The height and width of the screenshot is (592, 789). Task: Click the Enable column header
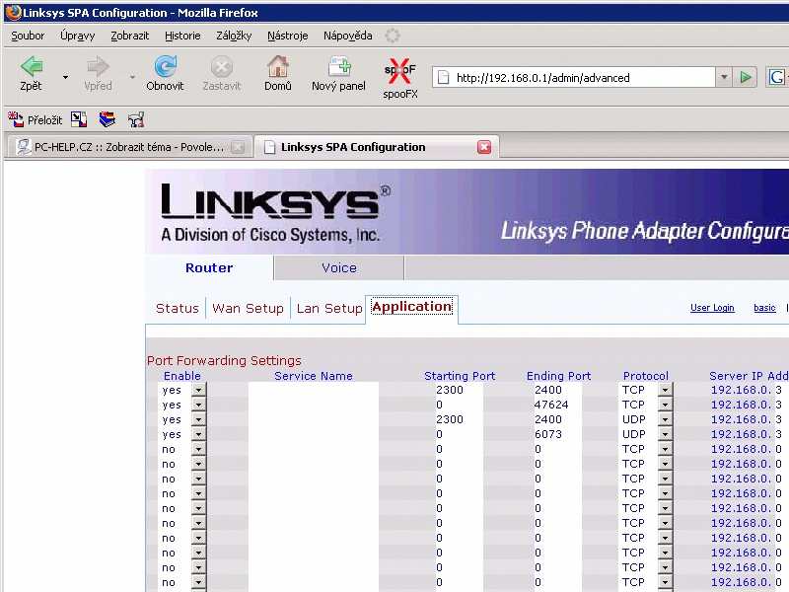coord(182,376)
